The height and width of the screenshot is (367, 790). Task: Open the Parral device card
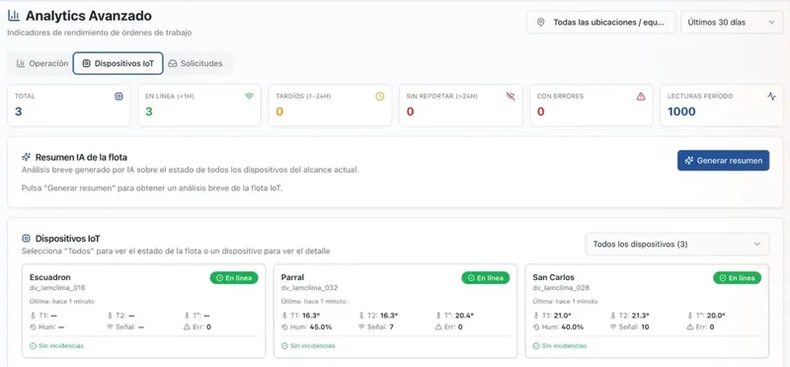click(395, 311)
